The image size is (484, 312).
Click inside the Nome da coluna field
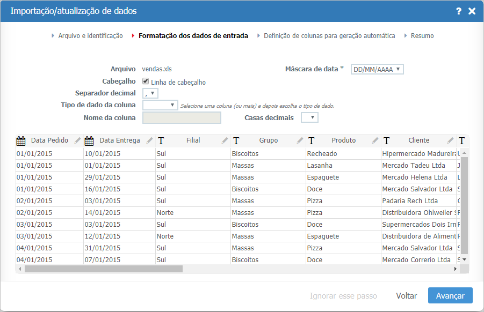[x=182, y=117]
